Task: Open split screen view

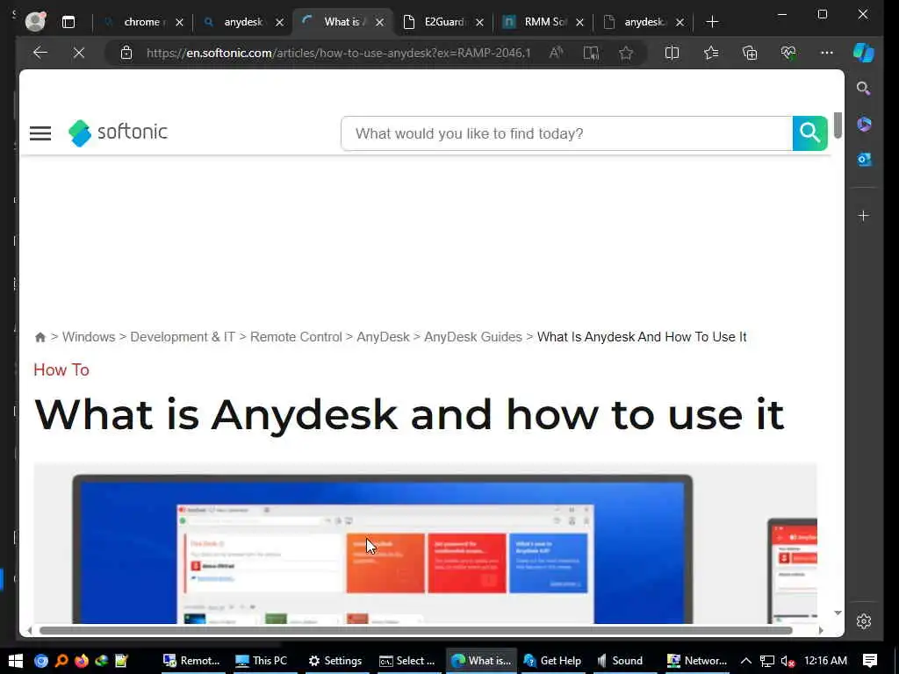Action: click(x=672, y=53)
